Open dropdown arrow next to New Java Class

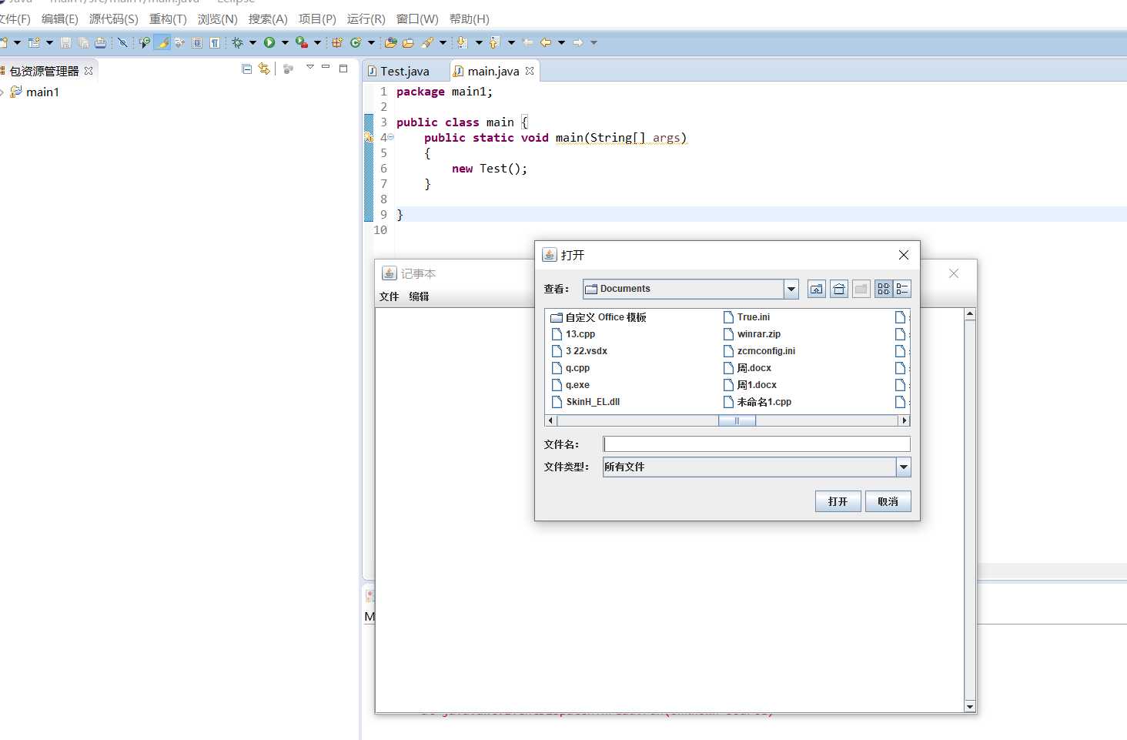click(x=371, y=43)
